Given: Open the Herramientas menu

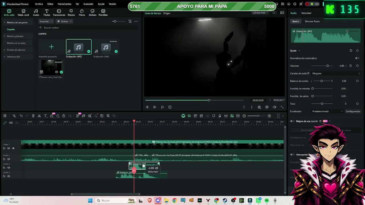Looking at the screenshot, I should [x=64, y=4].
